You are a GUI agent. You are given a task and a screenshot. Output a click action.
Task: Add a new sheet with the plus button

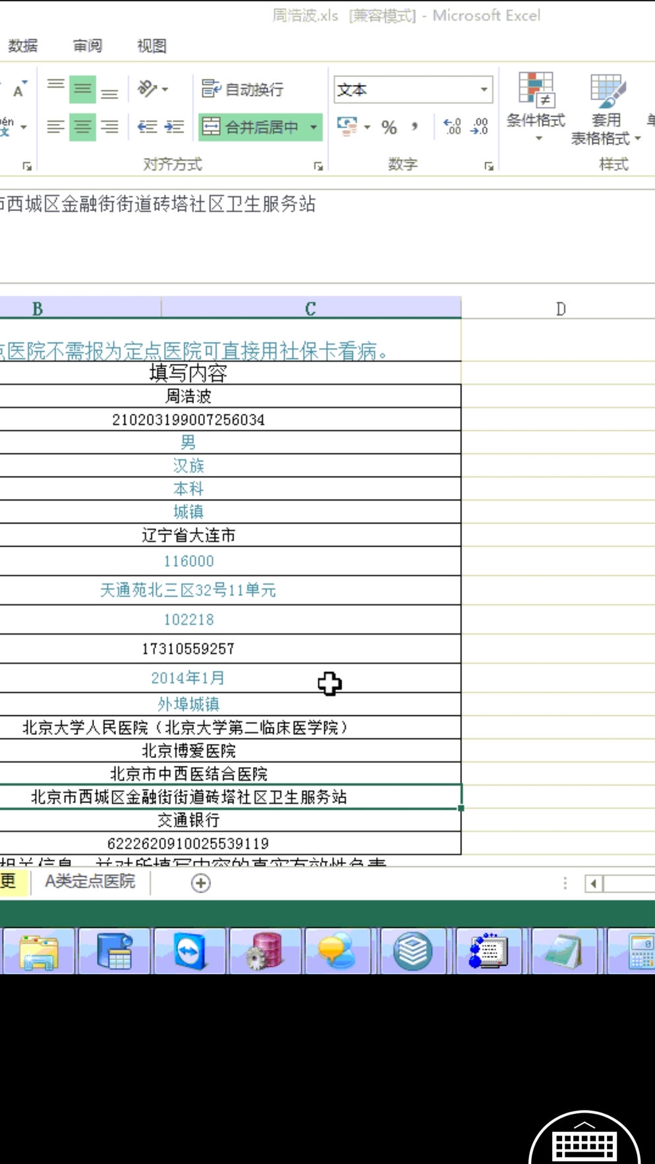201,883
